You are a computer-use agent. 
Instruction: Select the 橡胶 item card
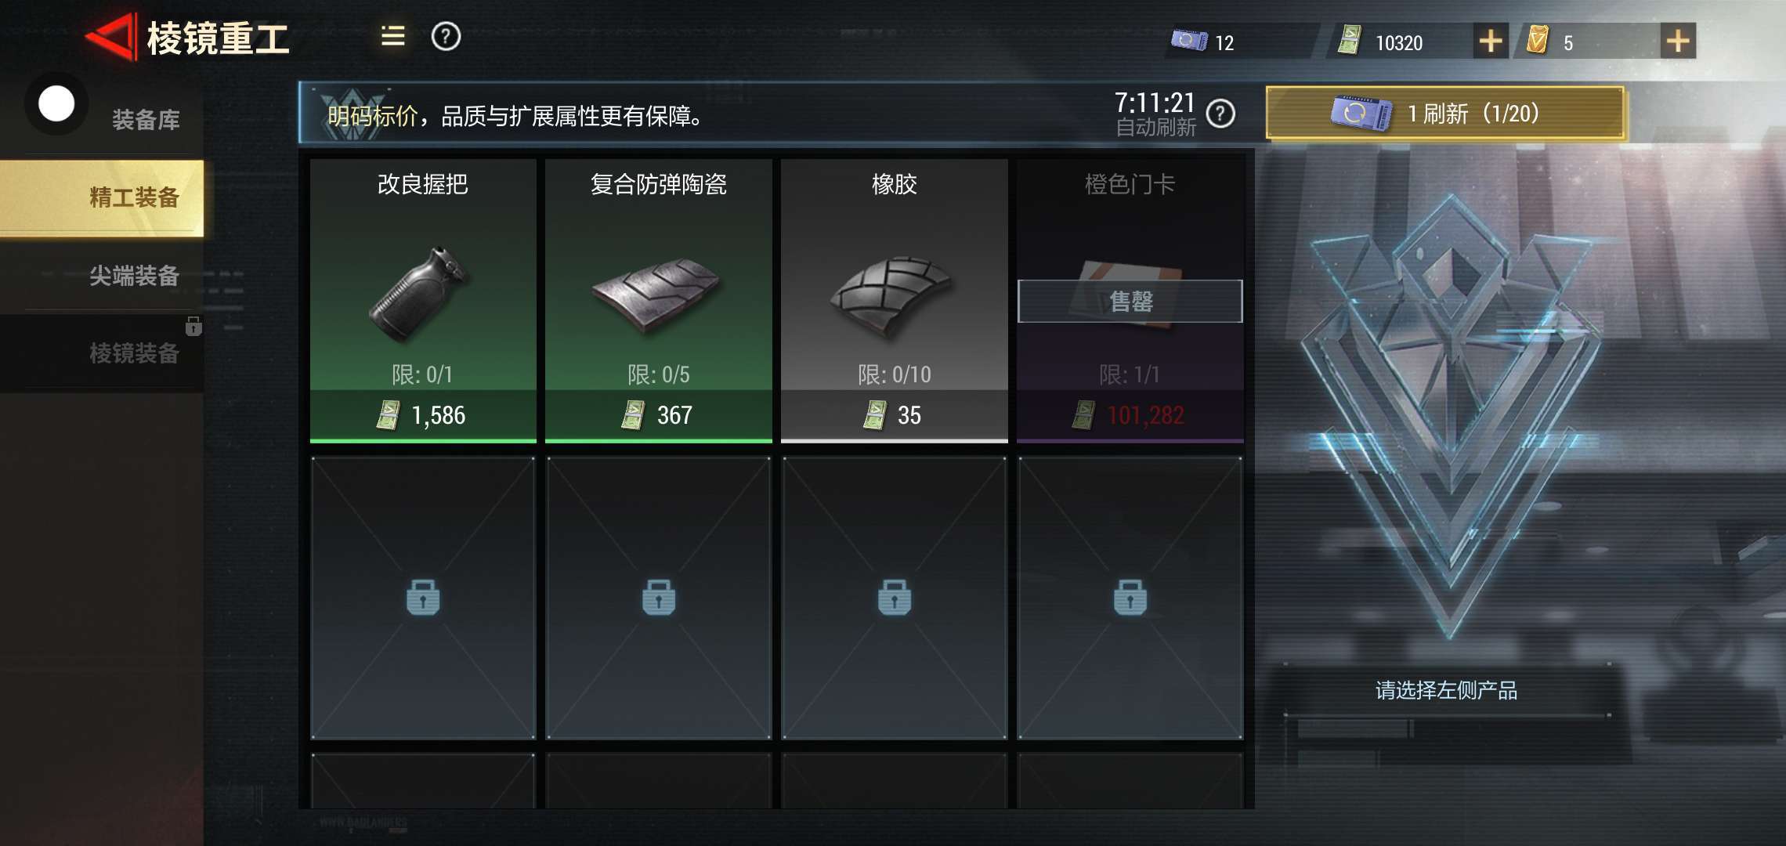895,300
